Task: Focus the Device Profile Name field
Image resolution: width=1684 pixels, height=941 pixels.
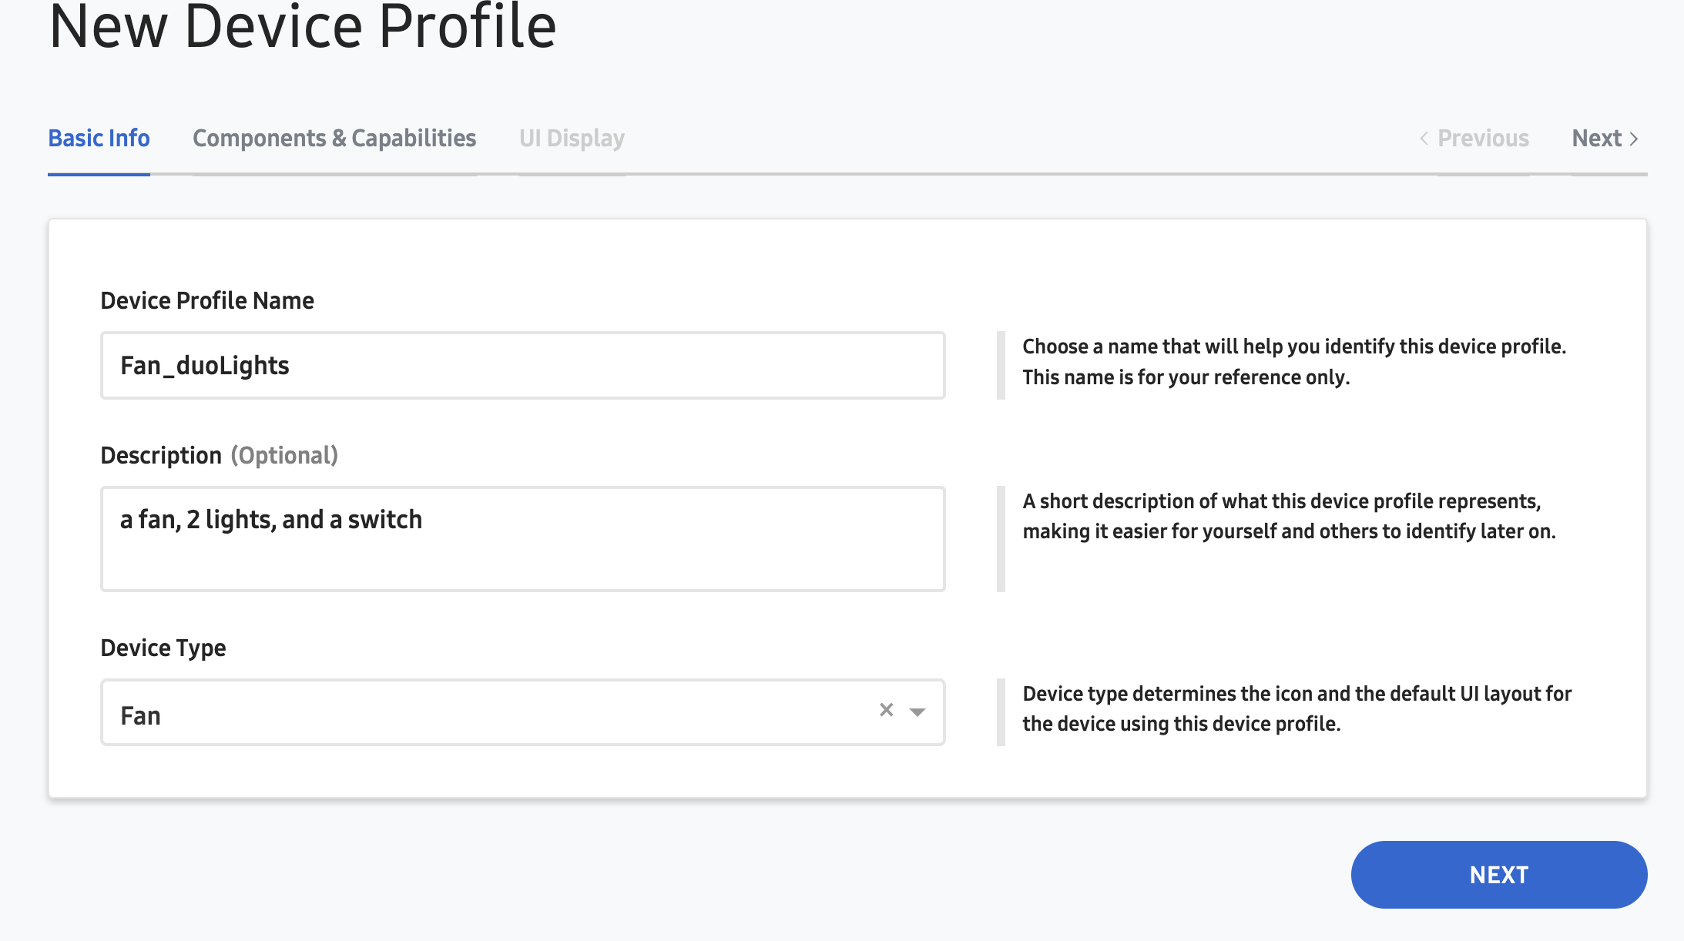Action: point(522,366)
